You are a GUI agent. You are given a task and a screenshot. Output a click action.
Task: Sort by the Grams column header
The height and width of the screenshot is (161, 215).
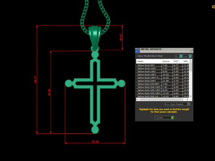[x=167, y=61]
